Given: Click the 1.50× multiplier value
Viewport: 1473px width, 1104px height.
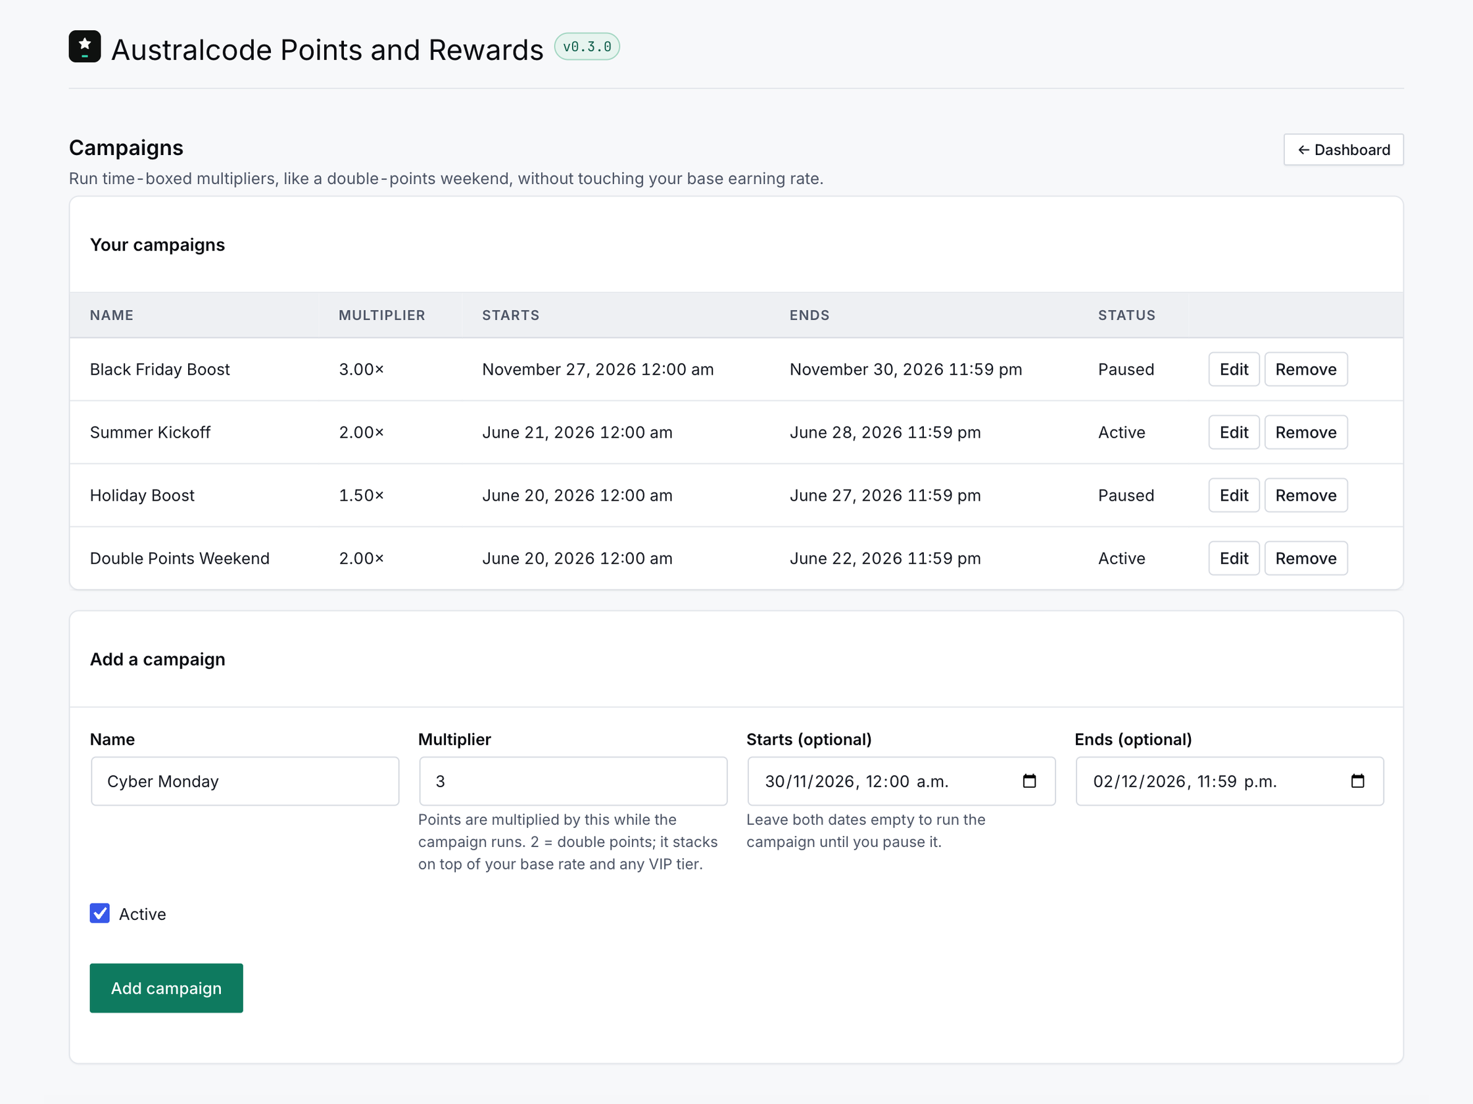Looking at the screenshot, I should coord(361,495).
